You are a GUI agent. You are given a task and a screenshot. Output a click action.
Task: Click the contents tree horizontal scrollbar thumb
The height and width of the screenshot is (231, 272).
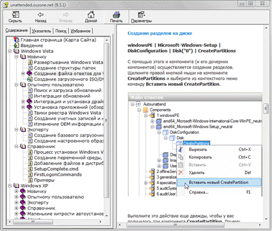[33, 222]
